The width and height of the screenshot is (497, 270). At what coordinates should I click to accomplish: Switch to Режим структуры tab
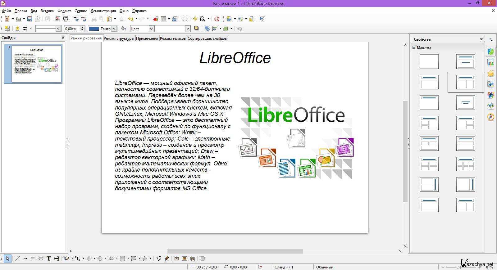pos(119,38)
